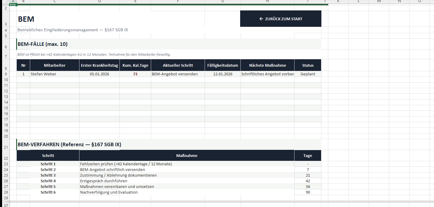Select the row 9 header
The width and height of the screenshot is (434, 207).
[5, 74]
